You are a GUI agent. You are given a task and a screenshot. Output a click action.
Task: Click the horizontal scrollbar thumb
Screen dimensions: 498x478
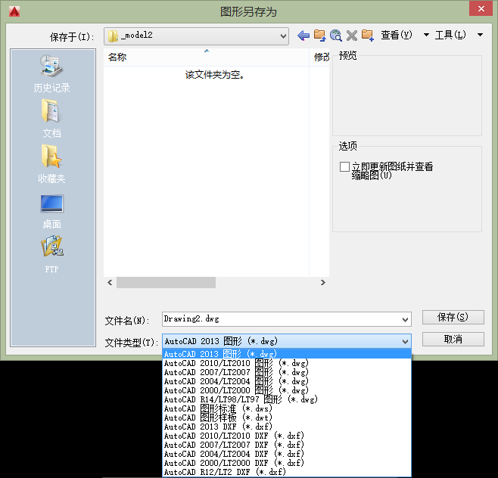(166, 282)
